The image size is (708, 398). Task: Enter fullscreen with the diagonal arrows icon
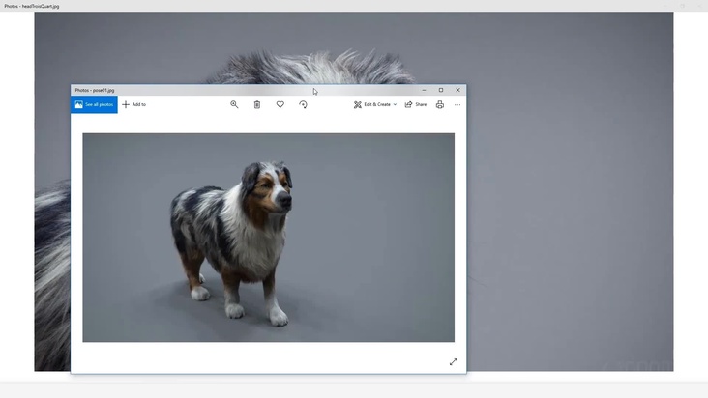coord(453,362)
